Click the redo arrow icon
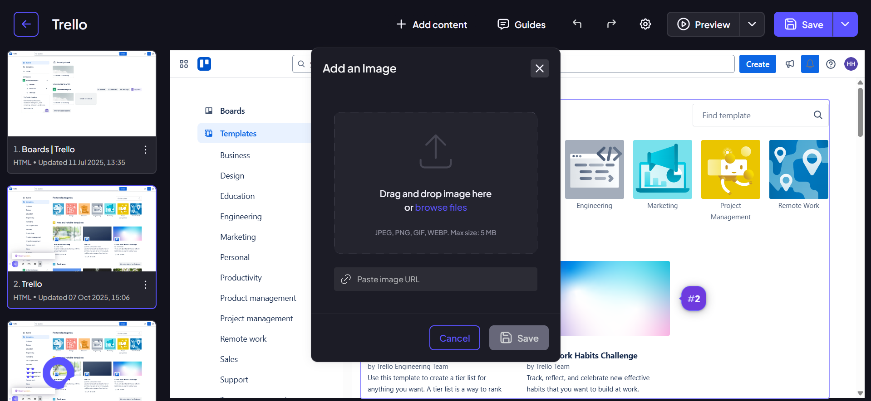Screen dimensions: 871x401 (611, 24)
